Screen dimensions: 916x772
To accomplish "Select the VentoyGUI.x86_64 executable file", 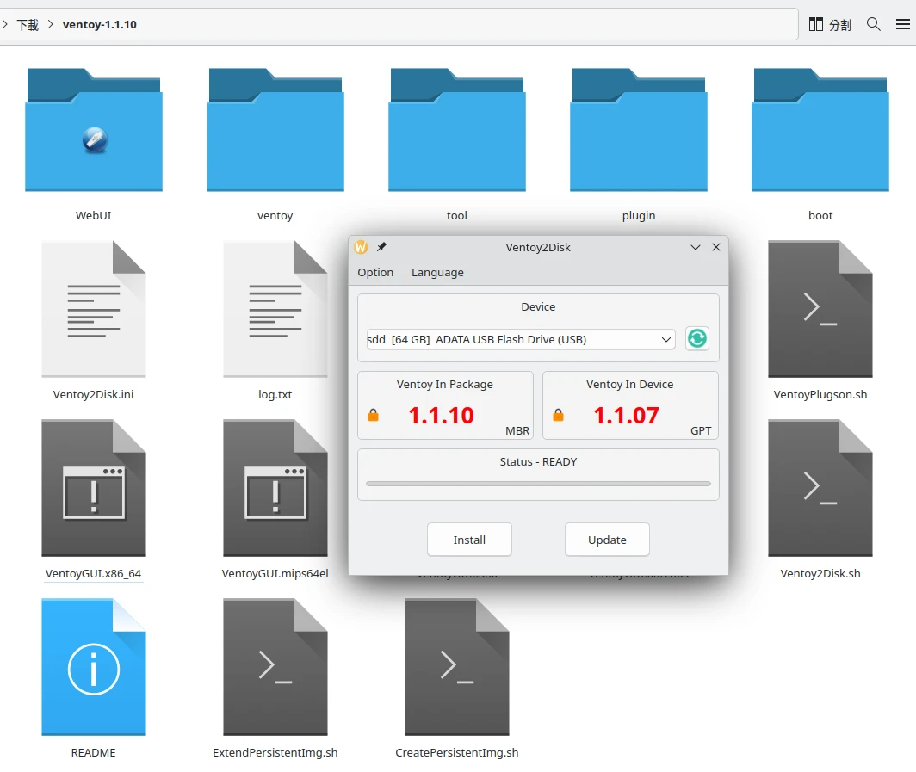I will [94, 488].
